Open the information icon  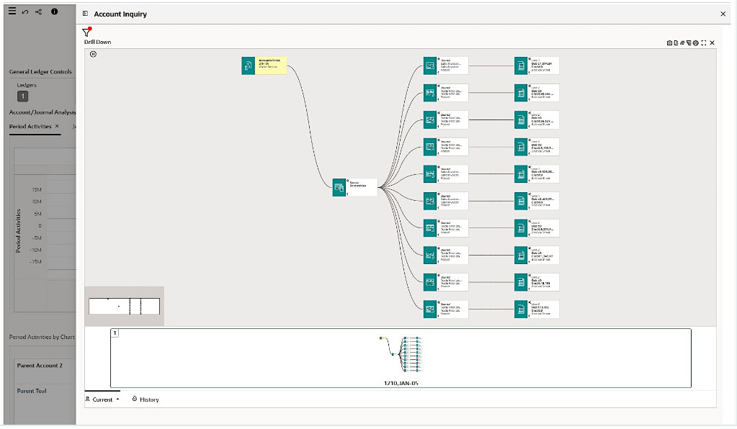click(x=55, y=12)
